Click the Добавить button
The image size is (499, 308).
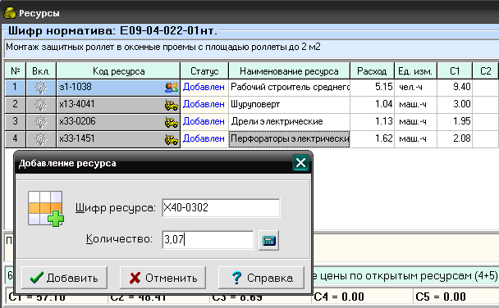[x=64, y=278]
